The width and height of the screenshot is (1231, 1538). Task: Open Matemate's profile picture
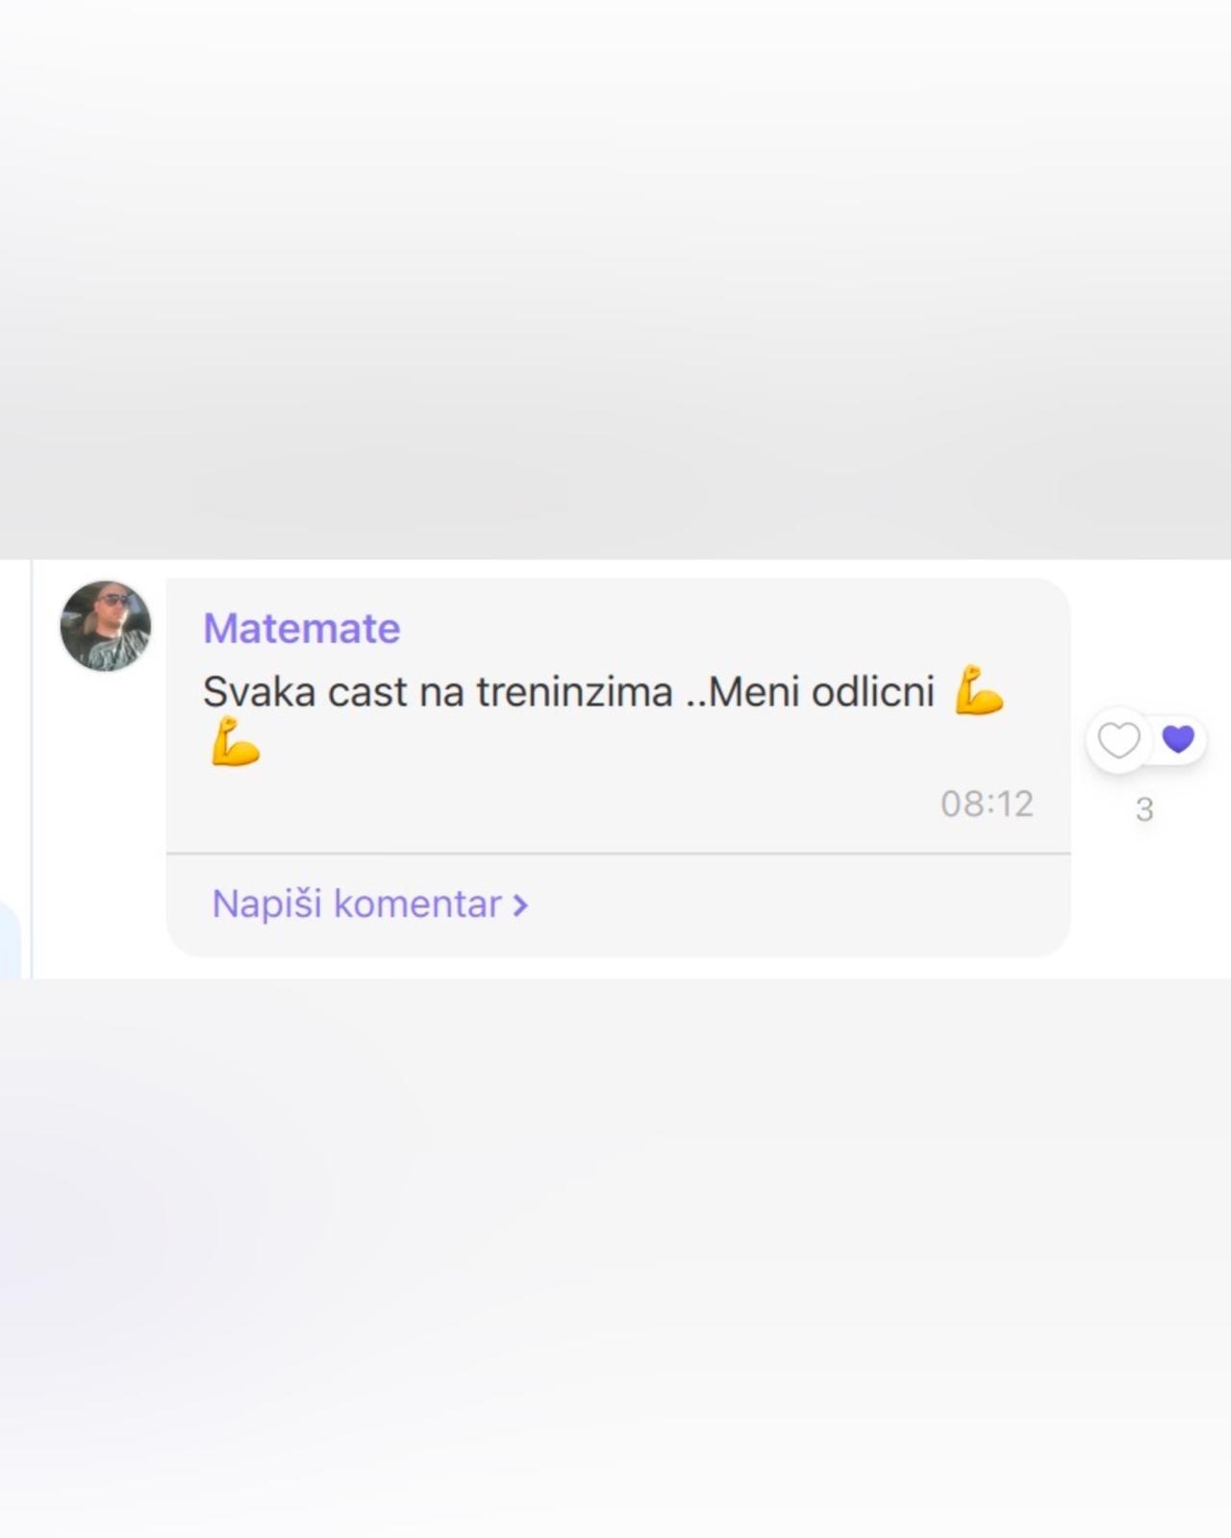106,626
